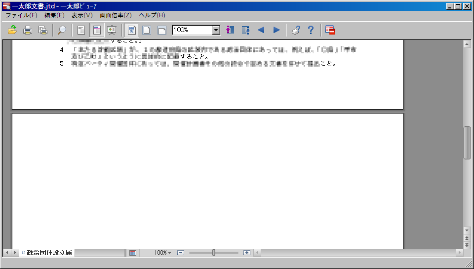Image resolution: width=474 pixels, height=269 pixels.
Task: Fit page width in window icon
Action: click(x=162, y=30)
